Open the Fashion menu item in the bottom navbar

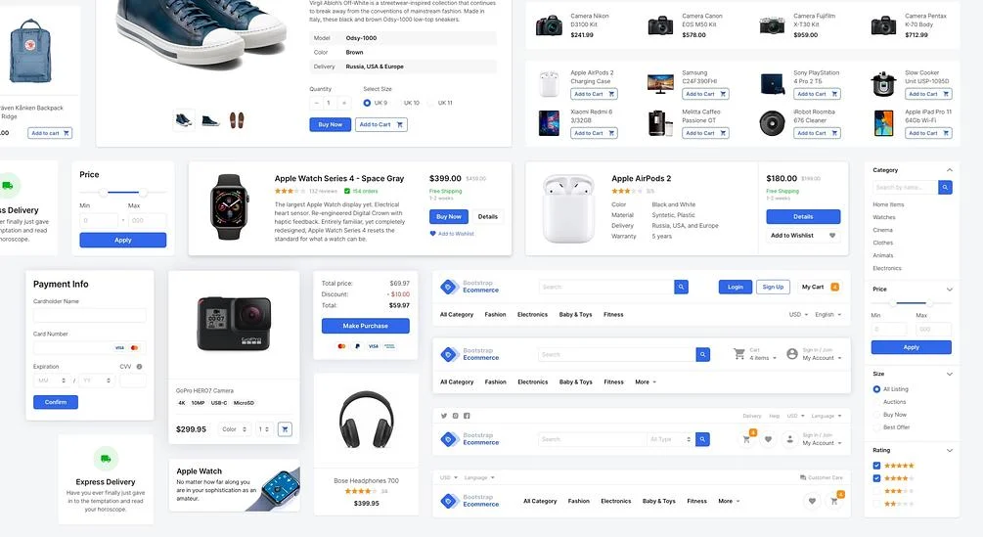[x=578, y=501]
